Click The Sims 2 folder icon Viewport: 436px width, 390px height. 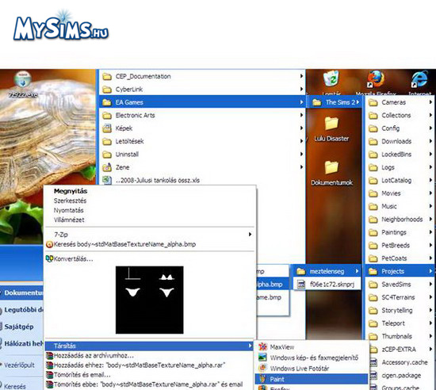point(317,102)
